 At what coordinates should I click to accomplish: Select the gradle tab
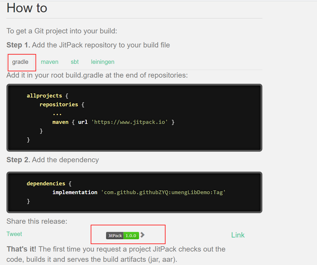pos(20,62)
